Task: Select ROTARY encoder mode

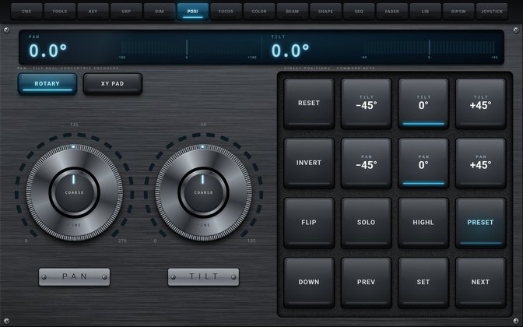Action: coord(47,84)
